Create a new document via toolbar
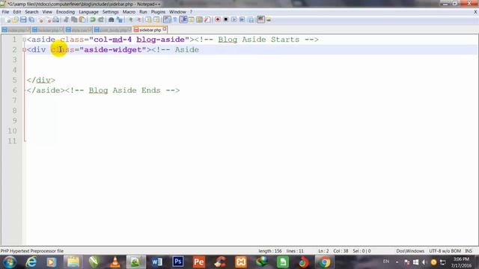 click(x=8, y=20)
